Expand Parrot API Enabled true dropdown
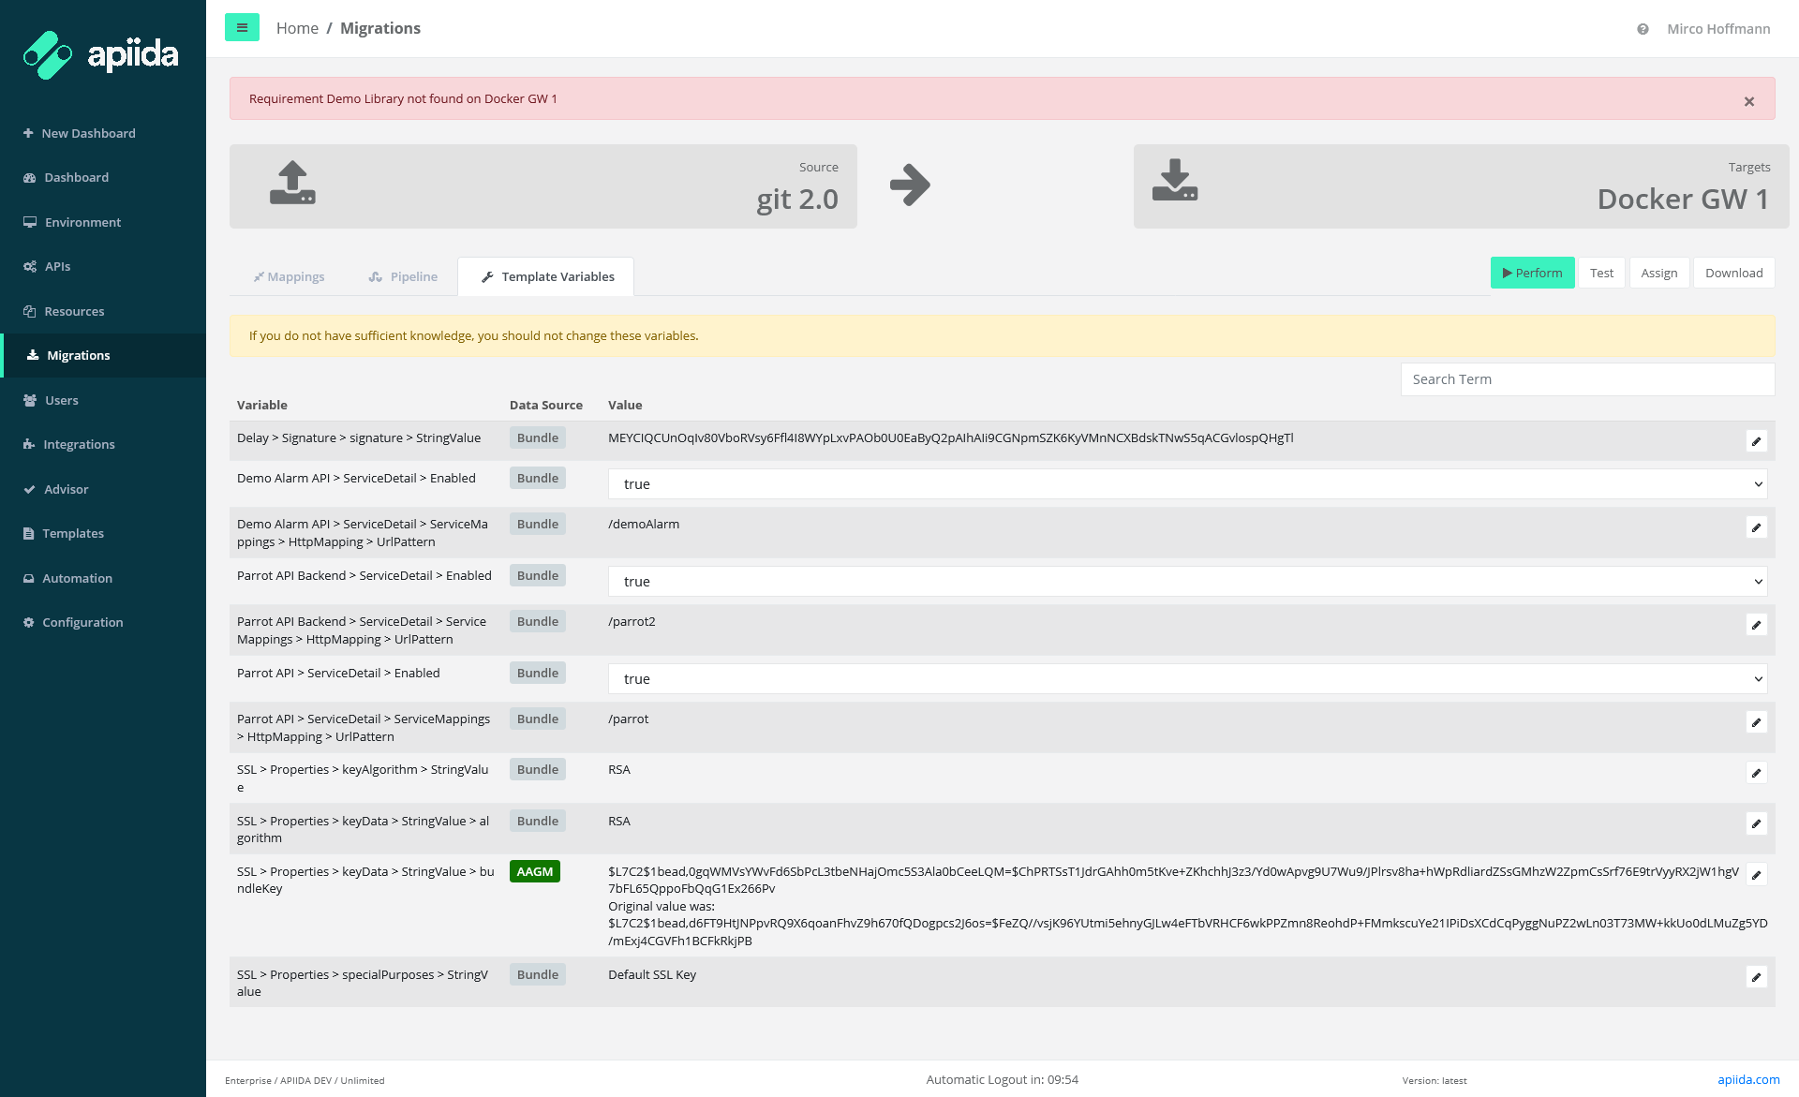Image resolution: width=1799 pixels, height=1097 pixels. pos(1186,679)
